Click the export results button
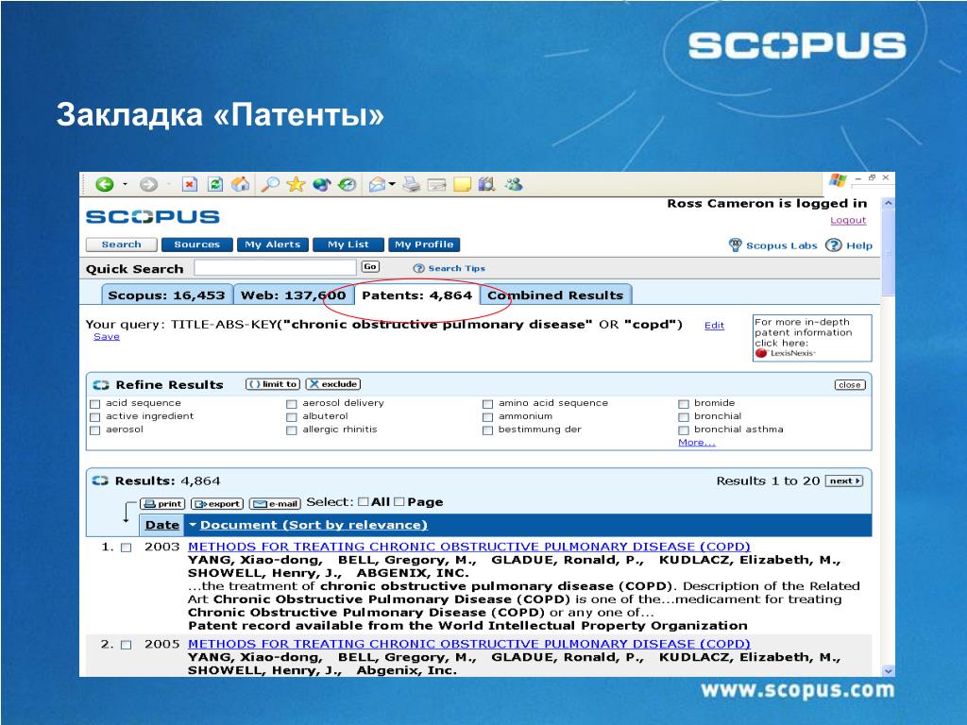The width and height of the screenshot is (967, 725). tap(217, 504)
